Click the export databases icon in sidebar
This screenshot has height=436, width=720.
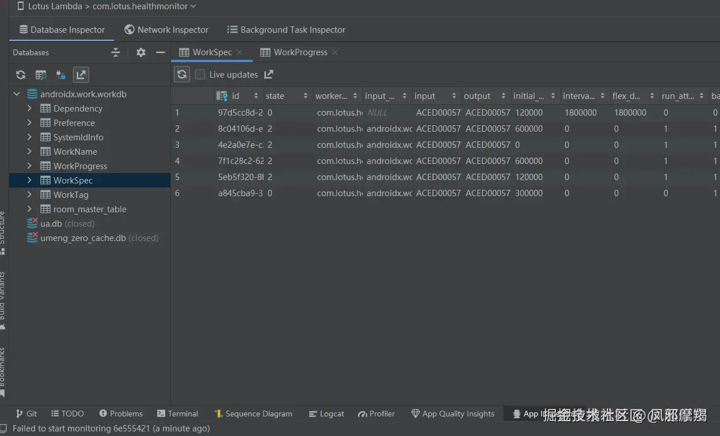[81, 75]
